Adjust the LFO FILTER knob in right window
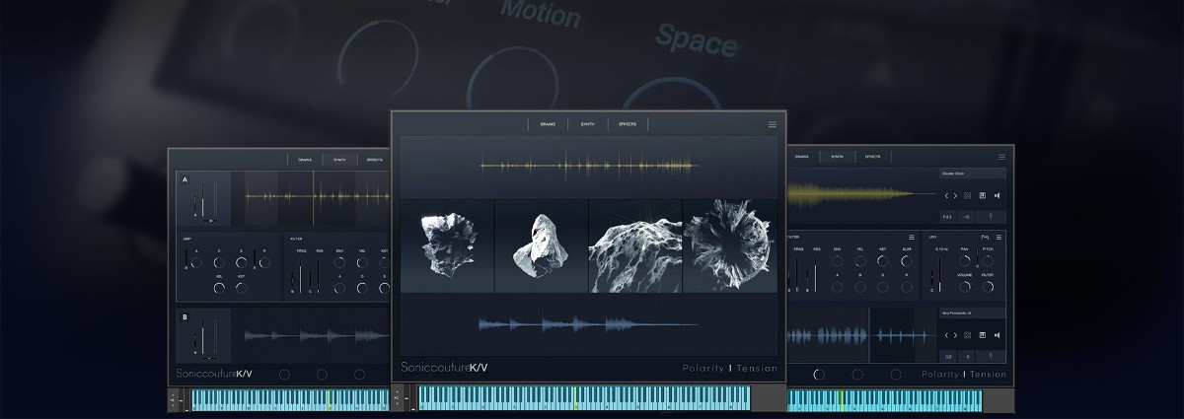Image resolution: width=1184 pixels, height=419 pixels. 988,287
